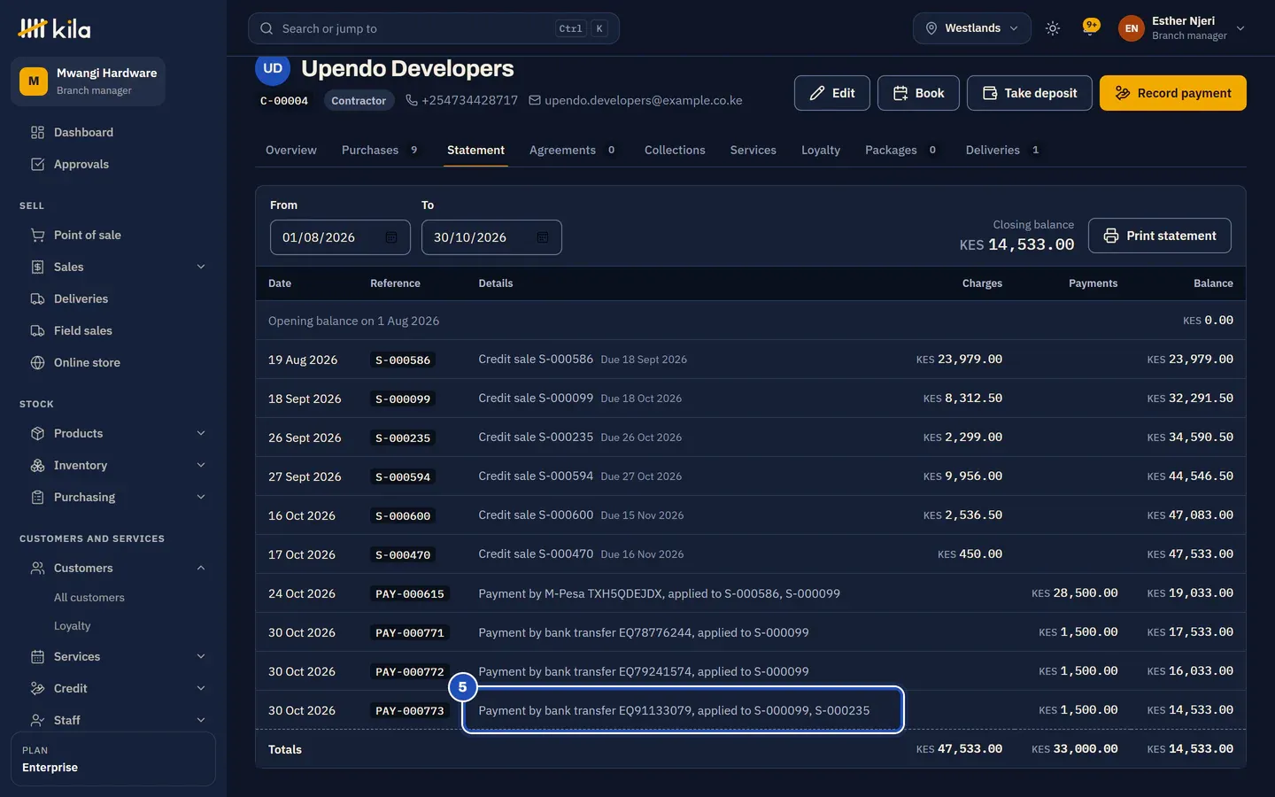Switch to the Overview tab
1275x797 pixels.
(291, 150)
